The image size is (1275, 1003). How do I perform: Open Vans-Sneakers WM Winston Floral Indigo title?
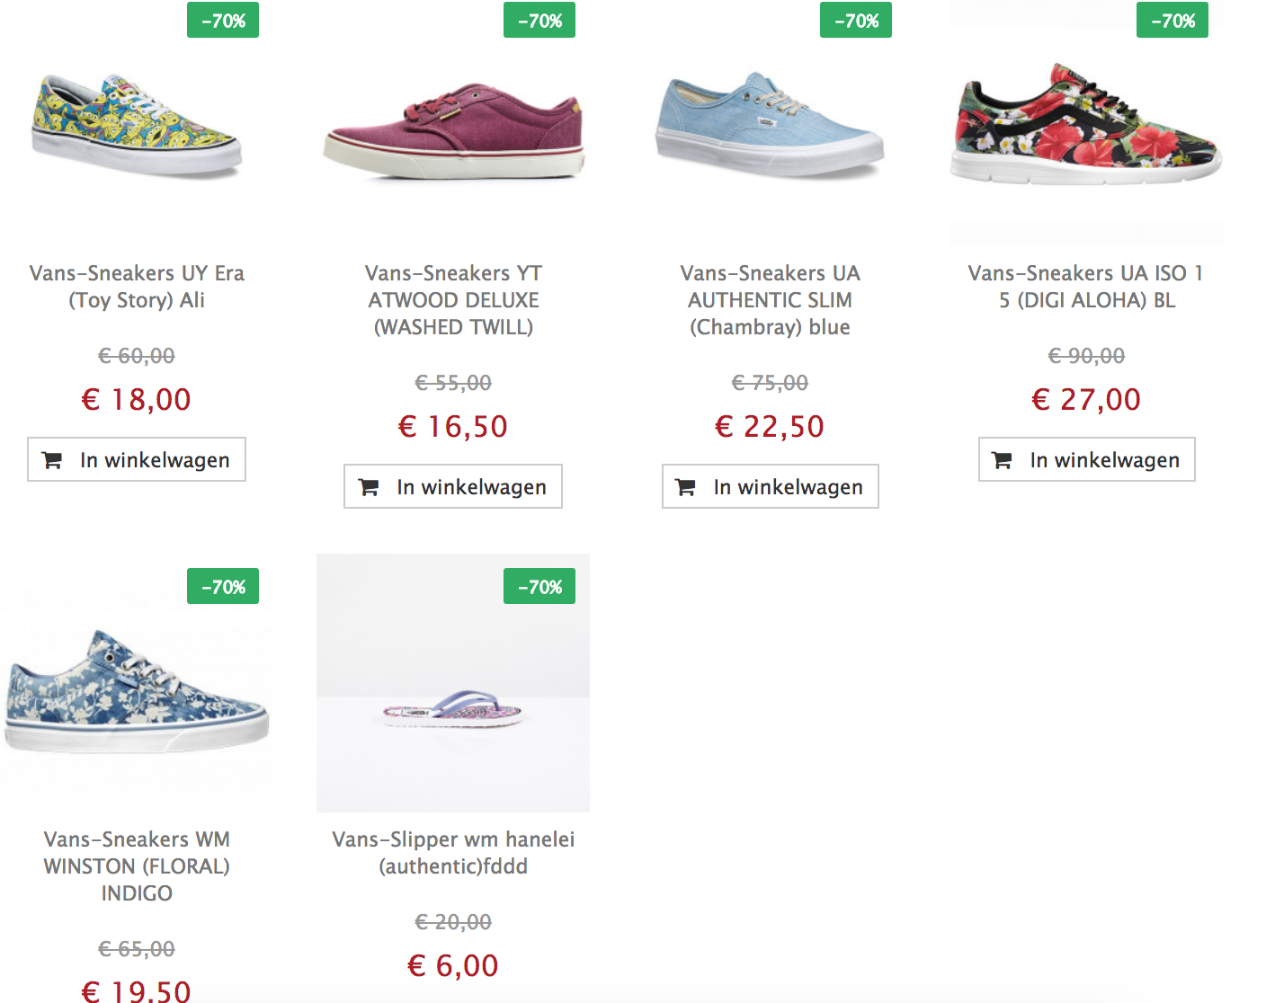pyautogui.click(x=137, y=866)
